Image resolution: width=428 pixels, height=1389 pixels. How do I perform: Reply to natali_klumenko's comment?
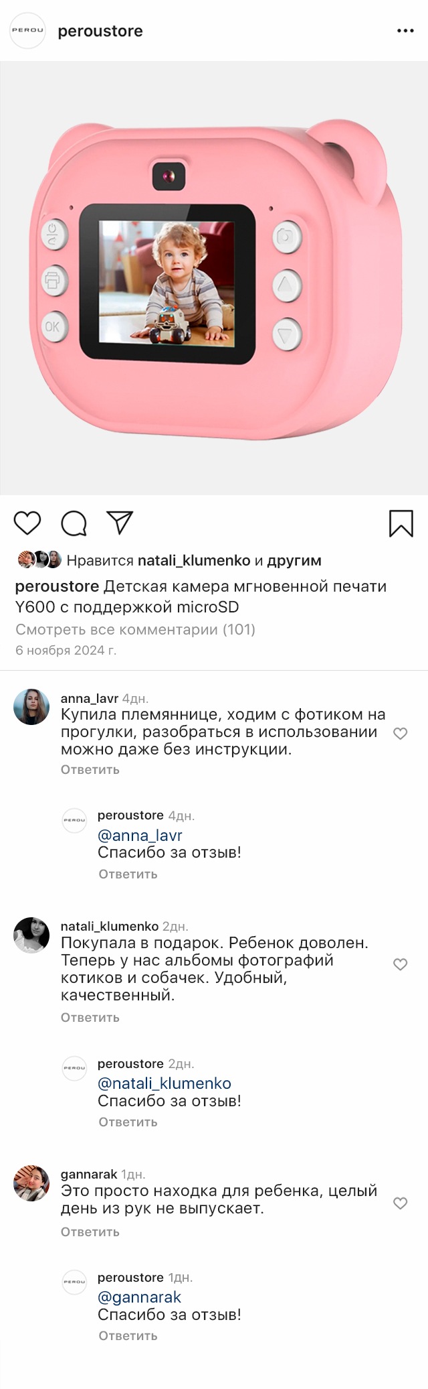pos(90,1018)
